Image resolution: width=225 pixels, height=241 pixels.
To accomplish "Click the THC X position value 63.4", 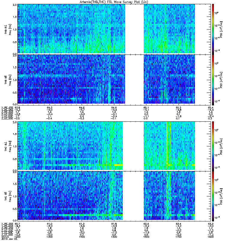I will tap(178, 224).
